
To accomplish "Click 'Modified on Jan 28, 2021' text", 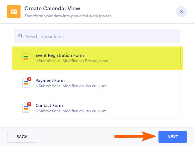I will tap(85, 111).
